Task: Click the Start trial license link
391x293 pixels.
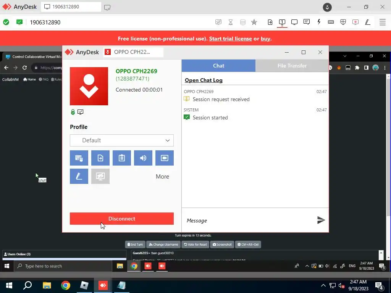Action: (230, 39)
